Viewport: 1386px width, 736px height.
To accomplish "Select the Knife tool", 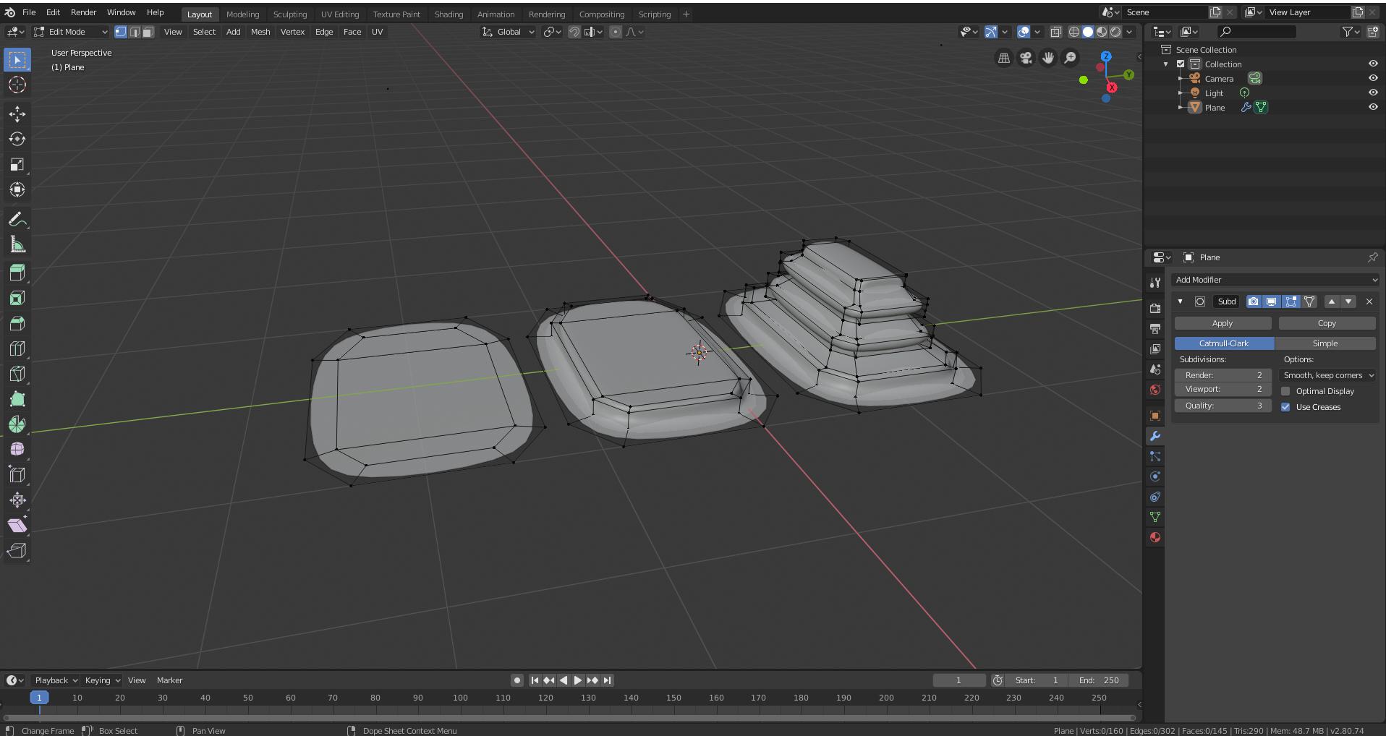I will point(17,375).
